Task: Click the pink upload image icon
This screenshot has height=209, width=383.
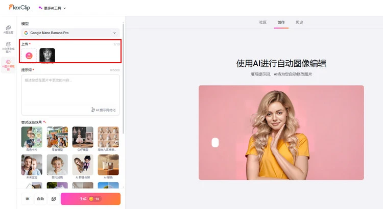Action: tap(29, 55)
